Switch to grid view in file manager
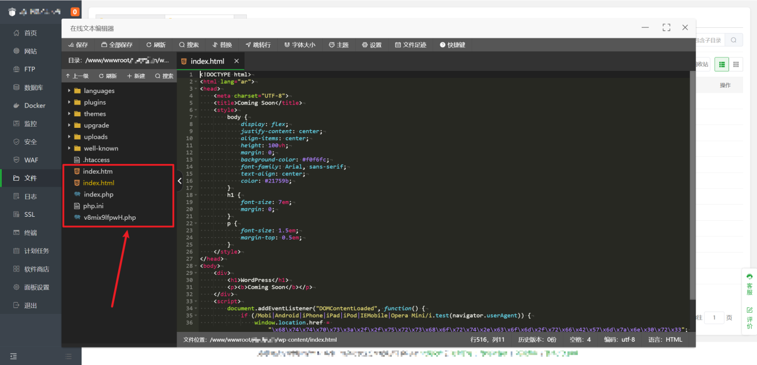Viewport: 757px width, 365px height. (736, 64)
